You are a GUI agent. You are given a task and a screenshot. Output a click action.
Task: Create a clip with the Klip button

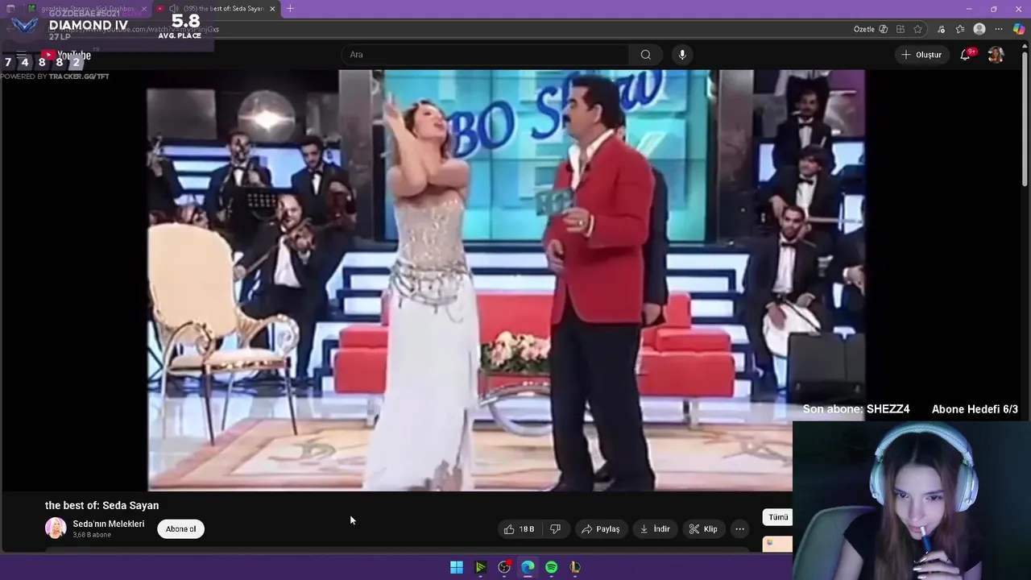pyautogui.click(x=703, y=529)
